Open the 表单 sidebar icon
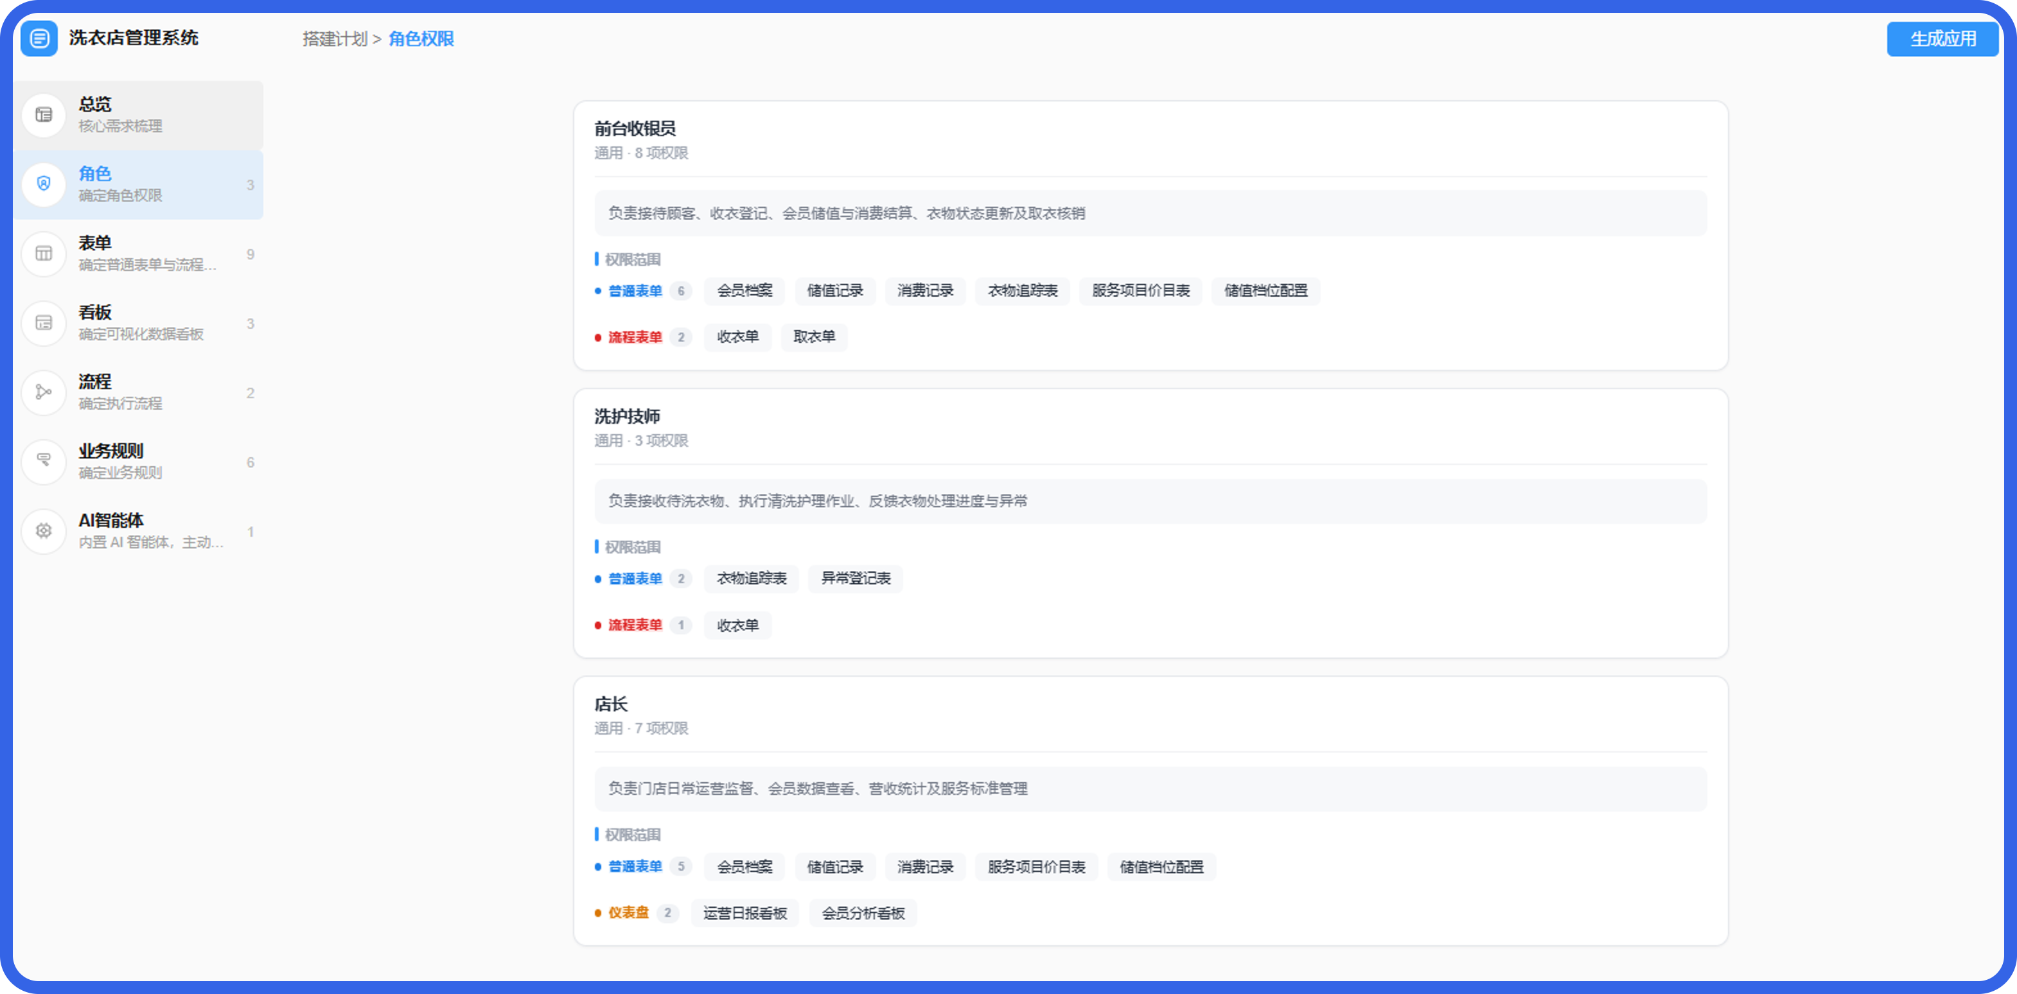This screenshot has height=994, width=2017. pos(44,254)
